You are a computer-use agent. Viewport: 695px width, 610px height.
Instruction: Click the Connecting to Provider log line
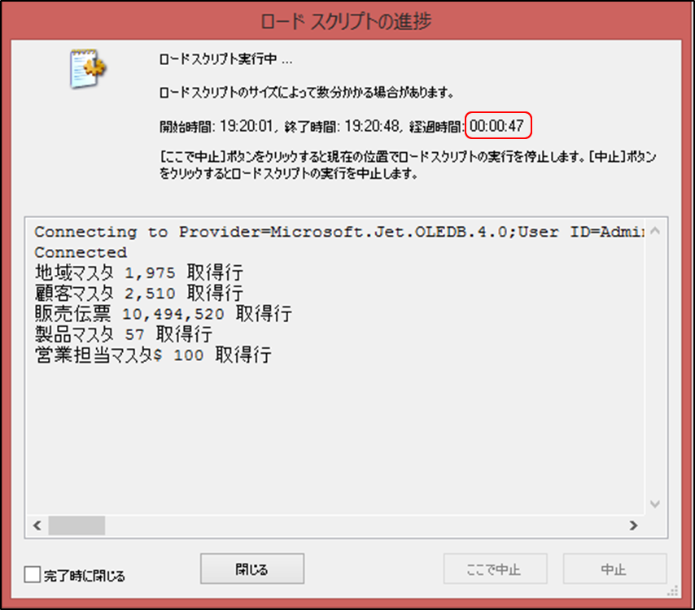339,232
